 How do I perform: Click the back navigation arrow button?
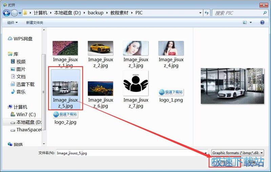coord(6,13)
